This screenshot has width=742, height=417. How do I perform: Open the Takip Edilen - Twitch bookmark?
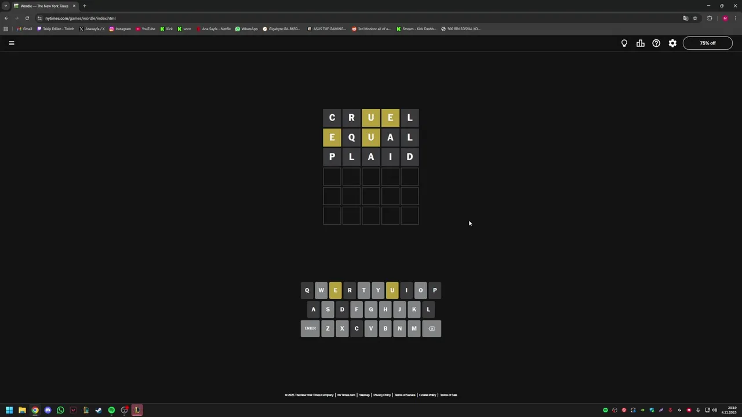coord(56,28)
